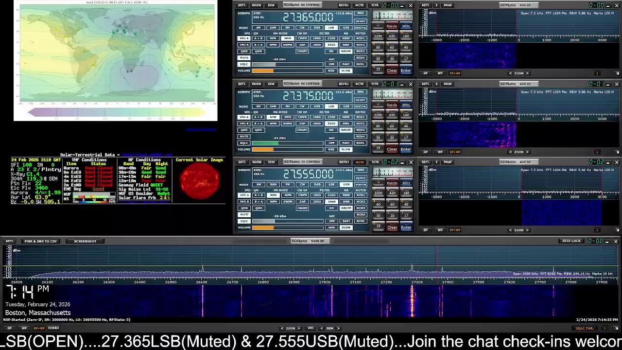
Task: Select DIGITAL mode on the 27.365 receiver
Action: point(361,28)
